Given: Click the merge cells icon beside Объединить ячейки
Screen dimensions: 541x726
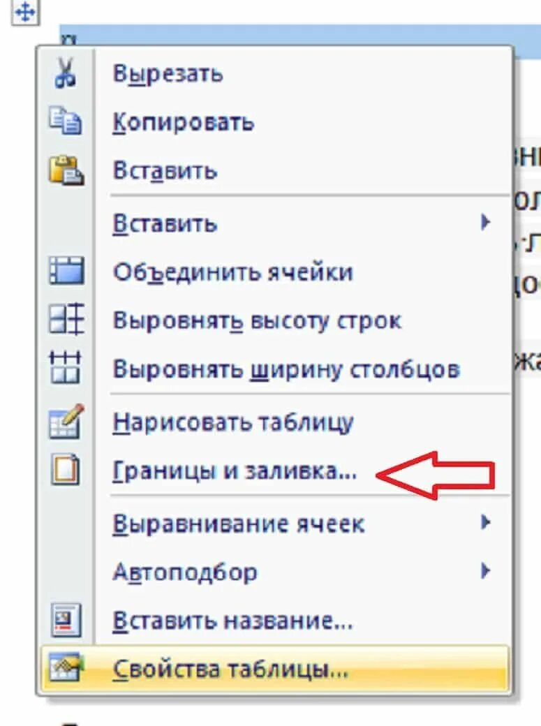Looking at the screenshot, I should [x=67, y=270].
